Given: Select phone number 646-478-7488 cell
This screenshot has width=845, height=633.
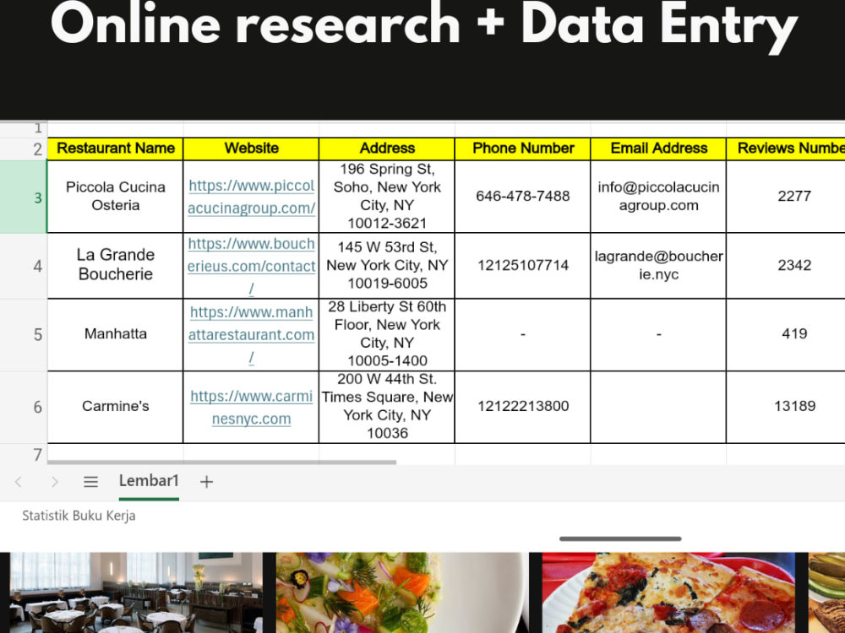Looking at the screenshot, I should [x=523, y=197].
